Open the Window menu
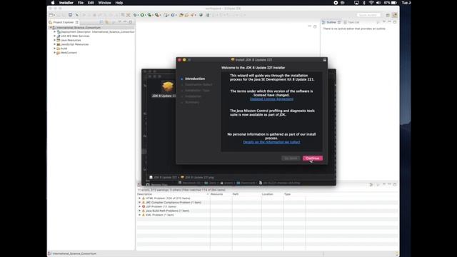 click(x=104, y=3)
